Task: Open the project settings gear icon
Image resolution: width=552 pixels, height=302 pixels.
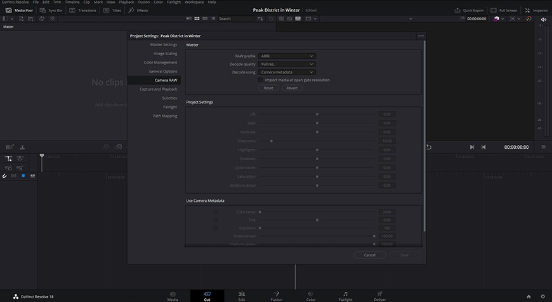Action: click(543, 296)
